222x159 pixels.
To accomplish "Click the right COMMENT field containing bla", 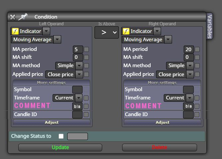I will [x=188, y=106].
